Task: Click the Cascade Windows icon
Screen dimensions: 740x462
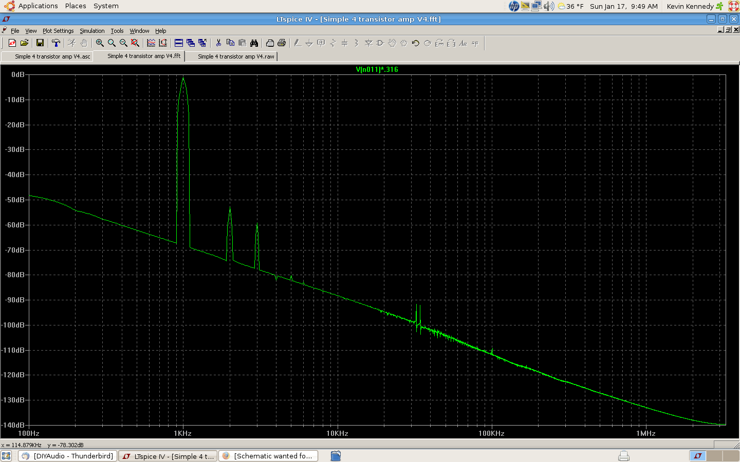Action: point(191,43)
